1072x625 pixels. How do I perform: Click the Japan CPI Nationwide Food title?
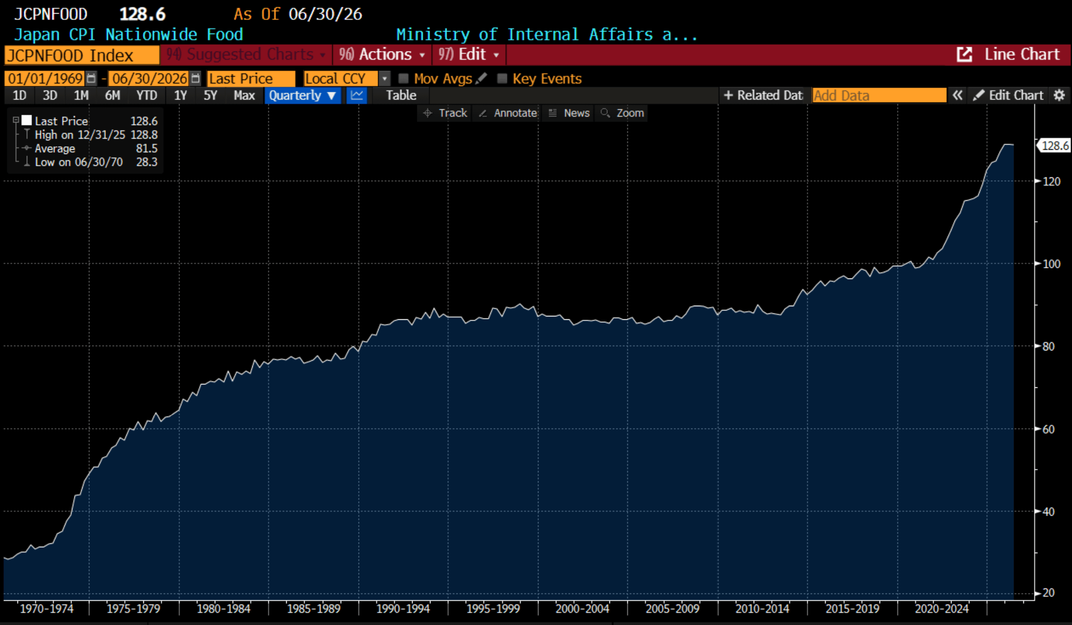128,35
